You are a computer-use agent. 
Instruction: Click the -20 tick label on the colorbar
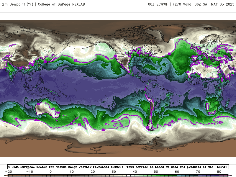pos(9,172)
